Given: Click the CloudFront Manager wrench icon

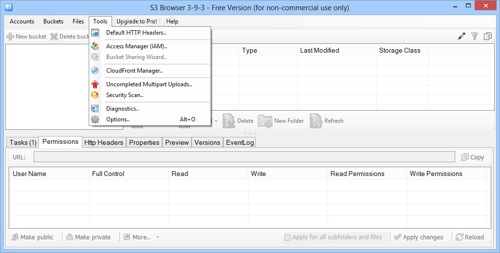Looking at the screenshot, I should (95, 71).
